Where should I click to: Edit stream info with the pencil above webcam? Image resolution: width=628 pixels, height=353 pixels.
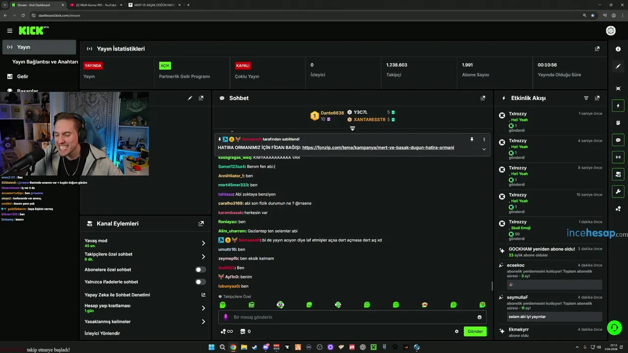tap(190, 98)
